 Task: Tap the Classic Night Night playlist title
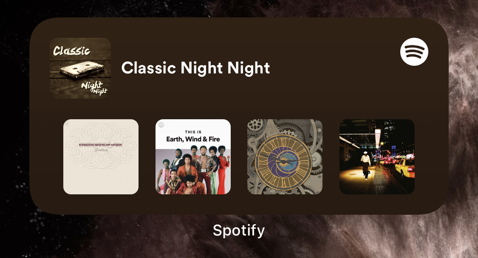tap(195, 68)
